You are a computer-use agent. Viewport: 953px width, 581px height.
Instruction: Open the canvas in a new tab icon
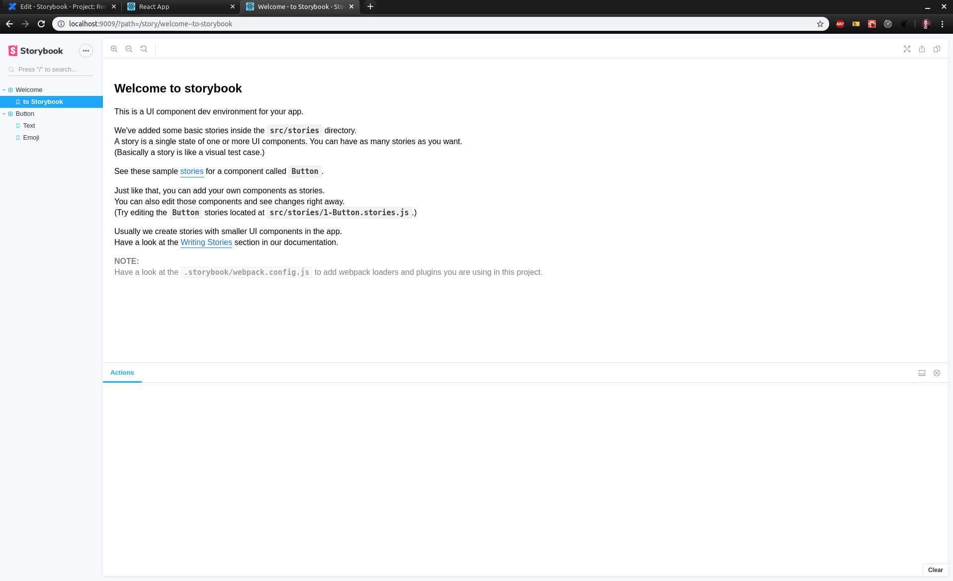[x=922, y=49]
